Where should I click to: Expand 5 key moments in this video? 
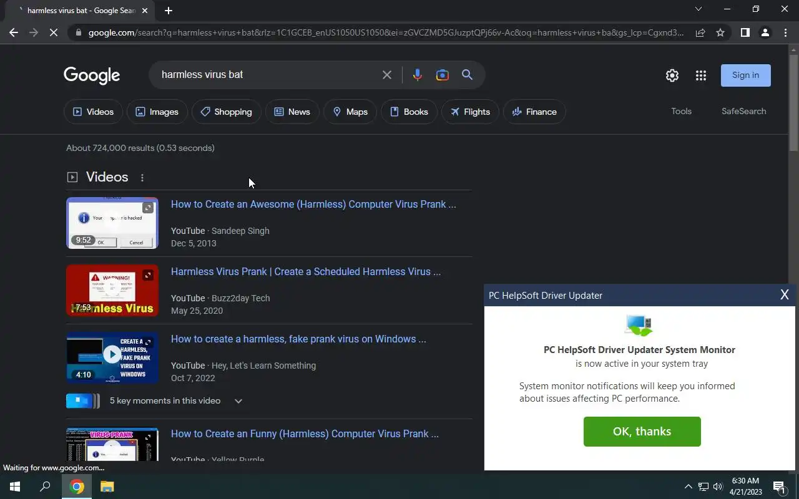(x=155, y=401)
